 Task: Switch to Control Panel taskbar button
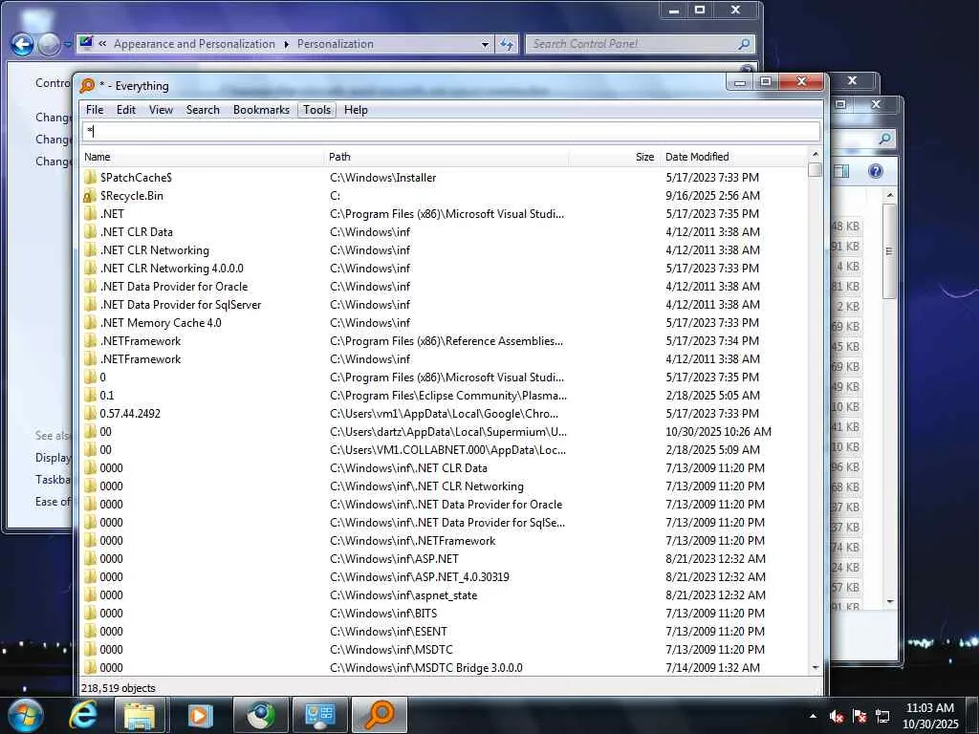[320, 715]
